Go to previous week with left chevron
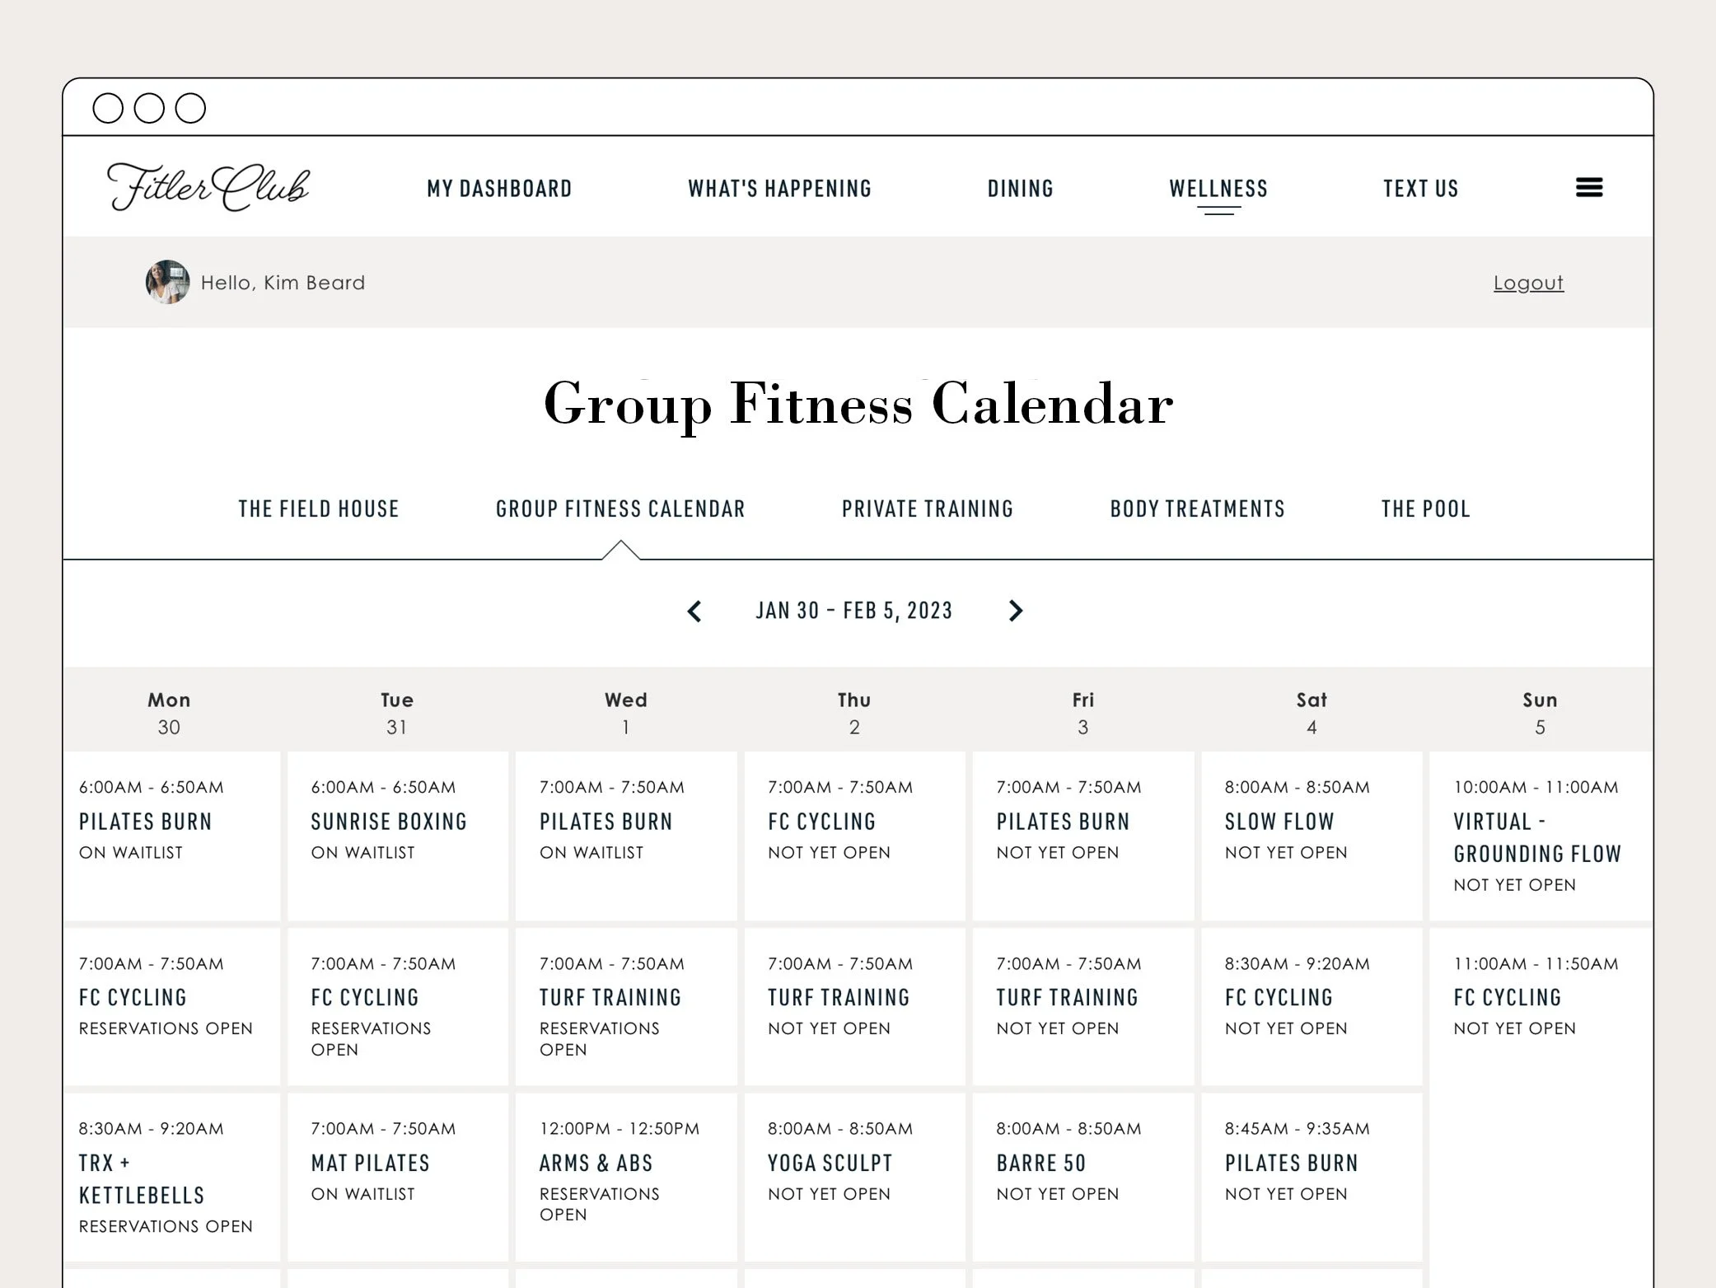Viewport: 1716px width, 1288px height. (x=694, y=611)
